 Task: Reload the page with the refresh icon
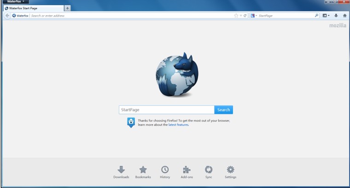coord(245,16)
